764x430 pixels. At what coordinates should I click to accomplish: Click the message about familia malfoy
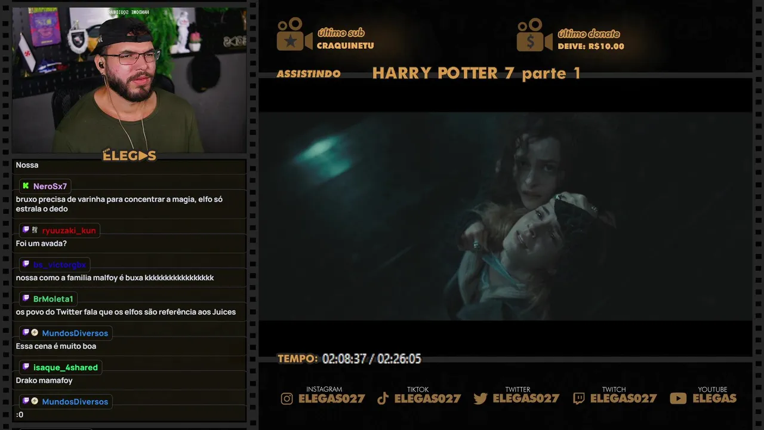point(115,278)
